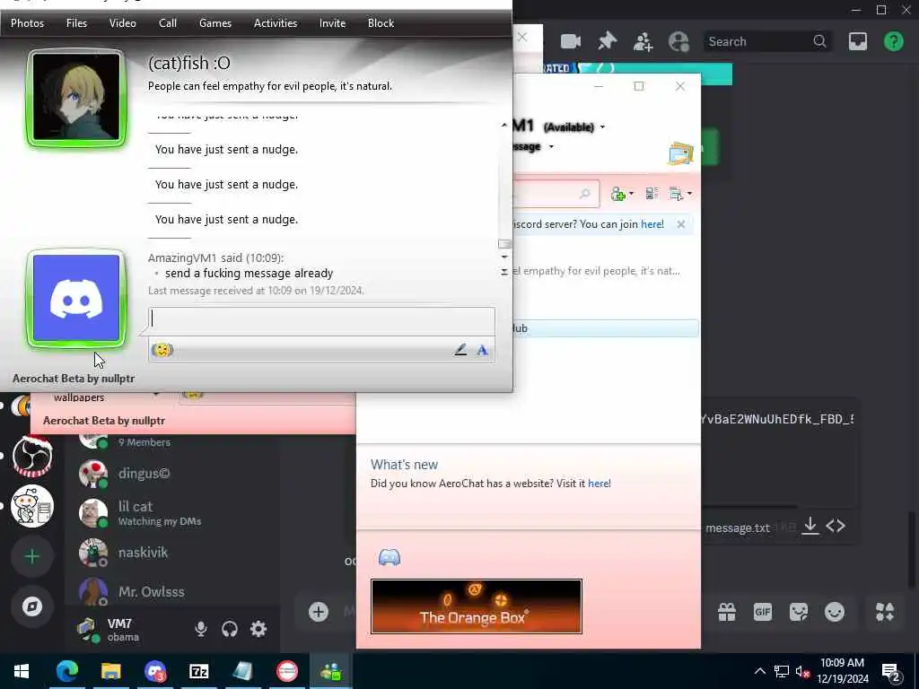Image resolution: width=919 pixels, height=689 pixels.
Task: Open the emoticon picker in chat
Action: (x=162, y=350)
